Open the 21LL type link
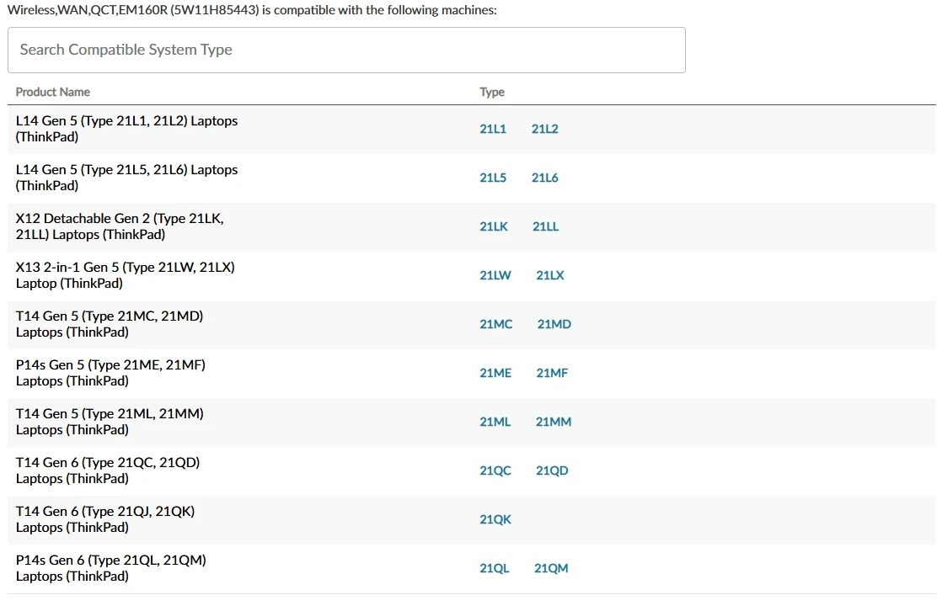 [x=545, y=226]
